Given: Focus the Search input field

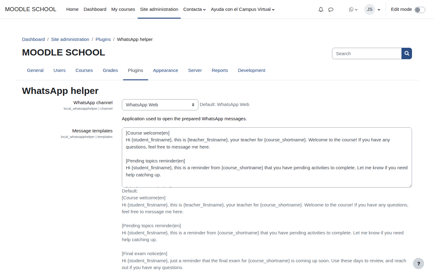Looking at the screenshot, I should pyautogui.click(x=367, y=53).
